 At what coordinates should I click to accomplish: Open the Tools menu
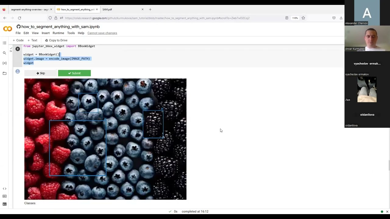tap(71, 33)
